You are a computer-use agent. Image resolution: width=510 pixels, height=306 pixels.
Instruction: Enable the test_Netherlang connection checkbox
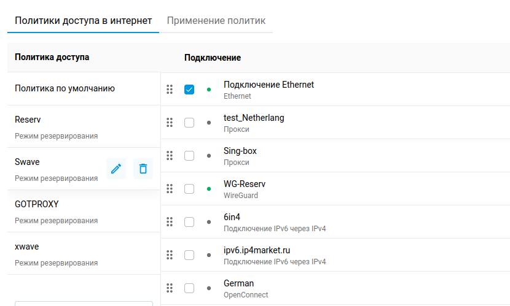(189, 123)
